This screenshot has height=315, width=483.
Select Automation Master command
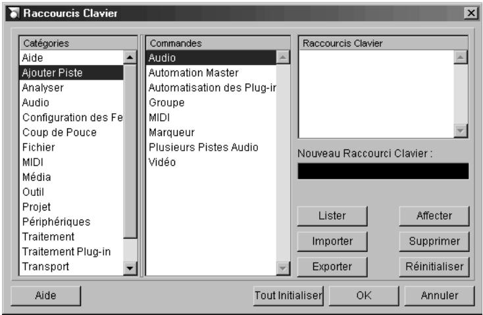(x=211, y=73)
